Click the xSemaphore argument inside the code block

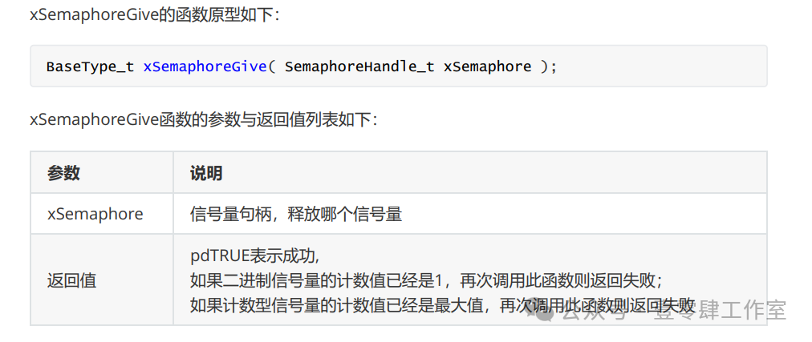pos(487,66)
